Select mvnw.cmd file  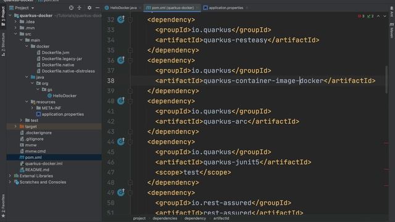[35, 151]
